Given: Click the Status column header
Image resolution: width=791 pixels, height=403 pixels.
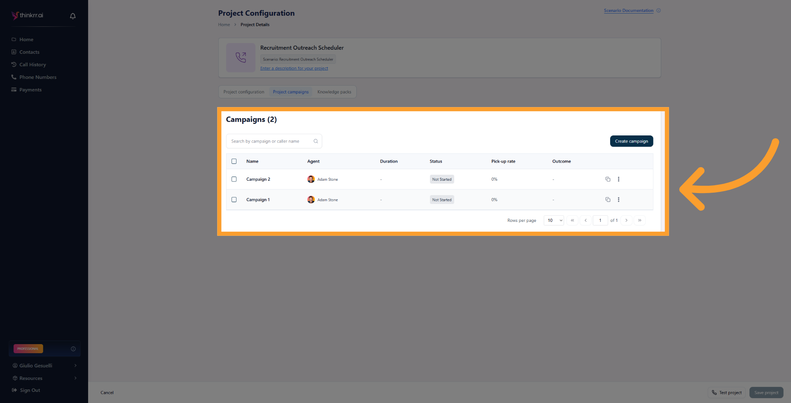Looking at the screenshot, I should [436, 161].
